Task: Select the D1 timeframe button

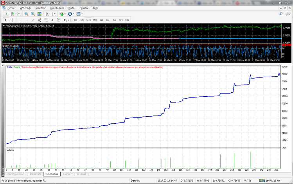Action: (x=114, y=20)
